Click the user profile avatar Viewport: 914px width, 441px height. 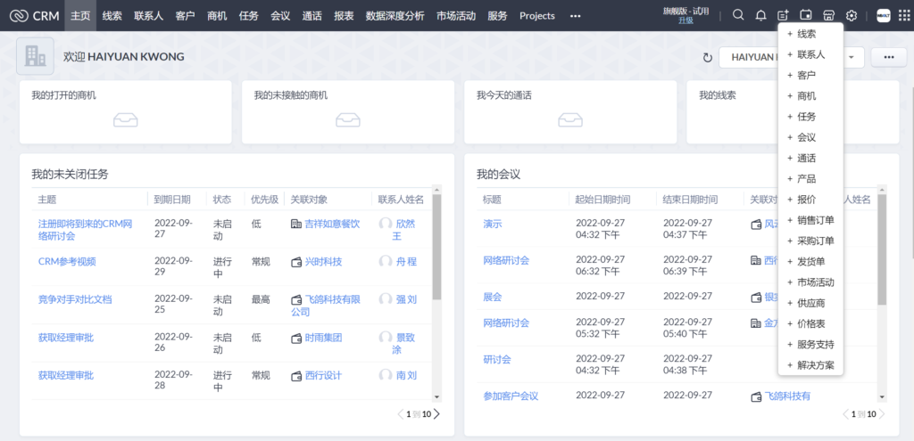883,15
